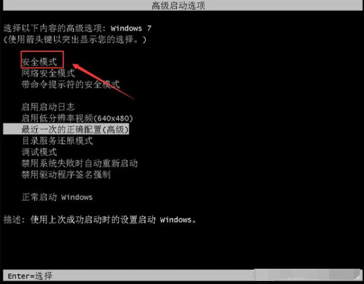364x284 pixels.
Task: Select the 安全模式 boot option
Action: [39, 62]
